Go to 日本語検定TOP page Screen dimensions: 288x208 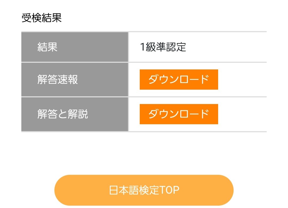pos(144,190)
